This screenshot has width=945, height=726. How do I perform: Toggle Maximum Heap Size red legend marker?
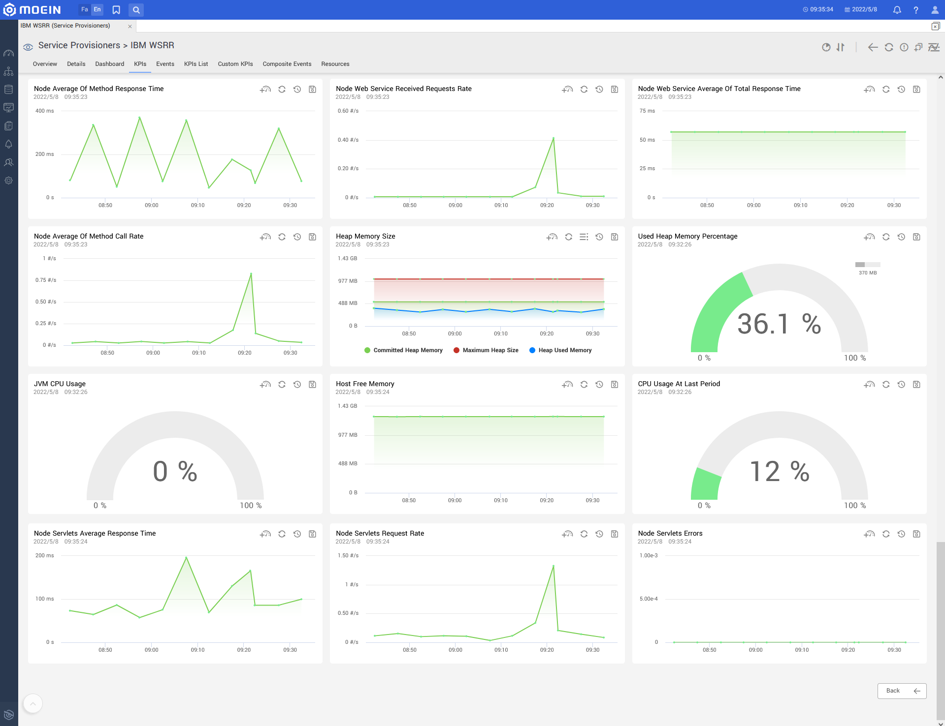coord(456,350)
